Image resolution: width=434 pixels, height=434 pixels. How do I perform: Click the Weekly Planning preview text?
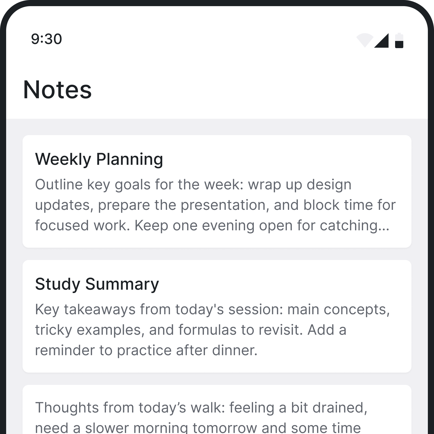212,205
